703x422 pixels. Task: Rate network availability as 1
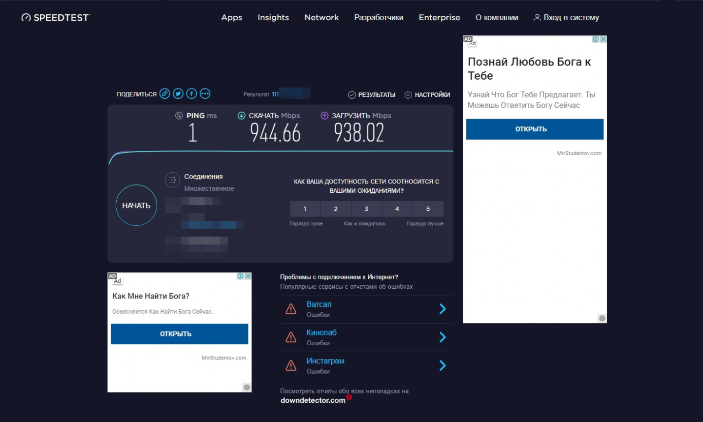pos(305,209)
